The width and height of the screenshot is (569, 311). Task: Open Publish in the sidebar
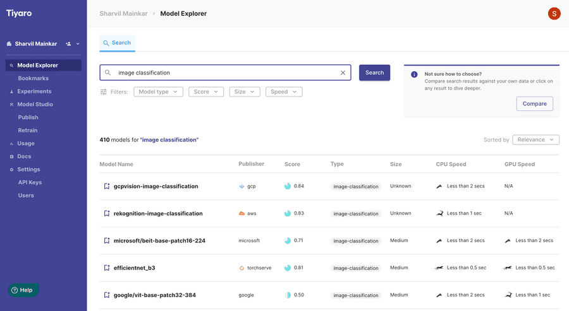[28, 117]
